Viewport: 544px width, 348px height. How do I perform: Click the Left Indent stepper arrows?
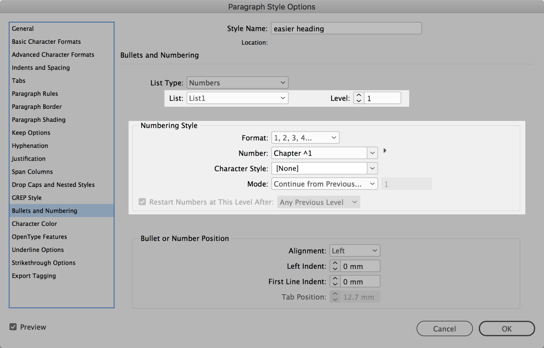335,266
